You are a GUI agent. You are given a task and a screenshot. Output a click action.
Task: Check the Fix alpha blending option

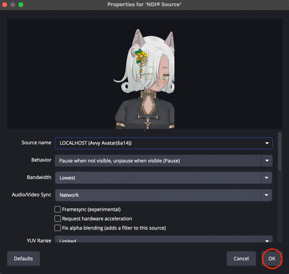[58, 228]
